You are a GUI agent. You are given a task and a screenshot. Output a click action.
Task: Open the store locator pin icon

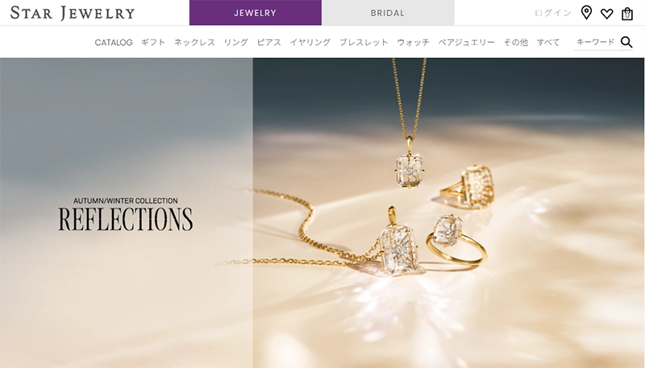(x=586, y=13)
